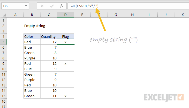Click the Exceljet logo
Screen dimensions: 189x108
164,97
